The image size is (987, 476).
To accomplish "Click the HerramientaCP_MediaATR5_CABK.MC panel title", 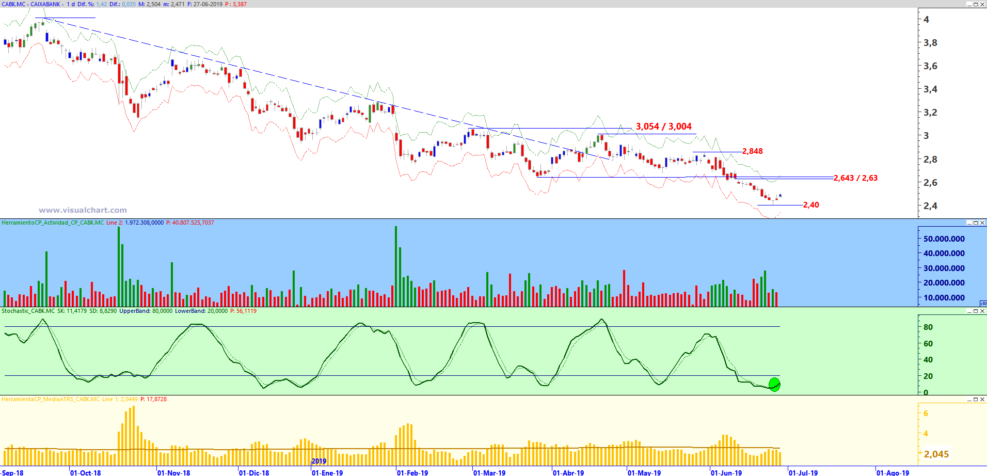I will tap(51, 399).
